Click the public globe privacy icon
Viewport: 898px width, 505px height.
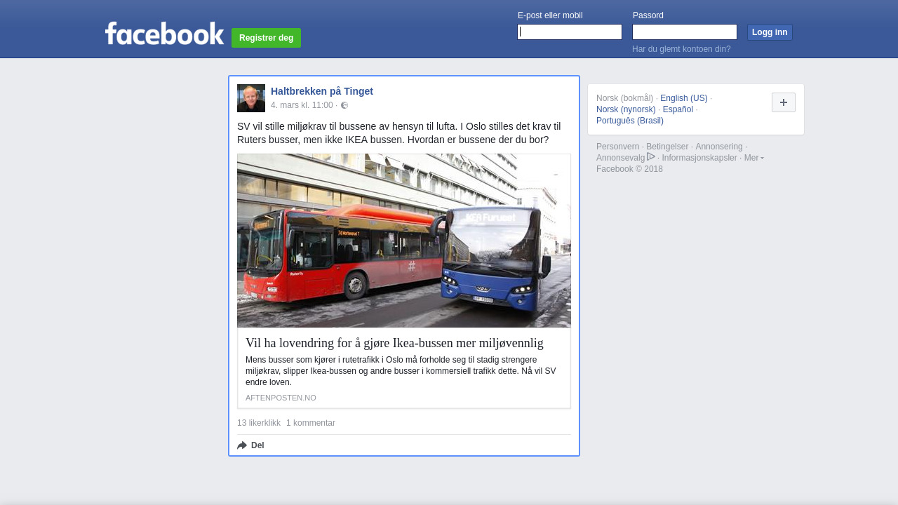pos(344,105)
